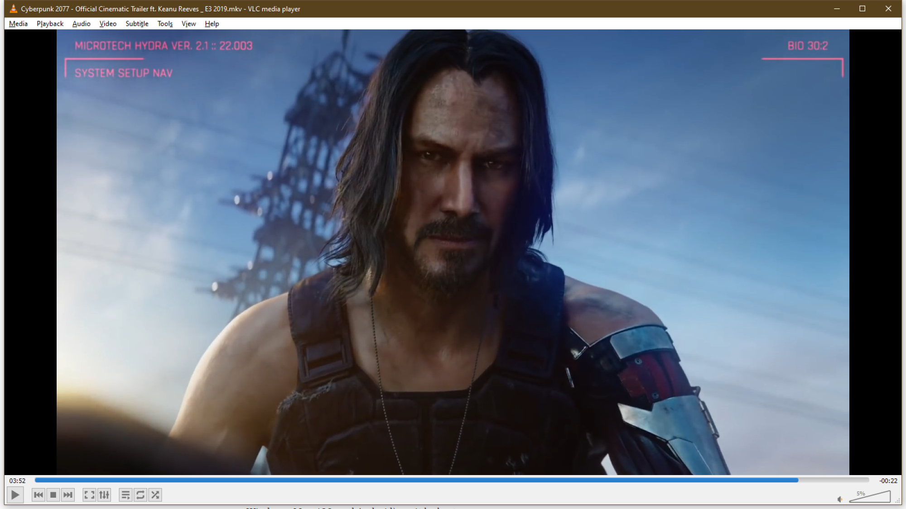Click the VLC cone title bar icon
The height and width of the screenshot is (509, 906).
13,9
